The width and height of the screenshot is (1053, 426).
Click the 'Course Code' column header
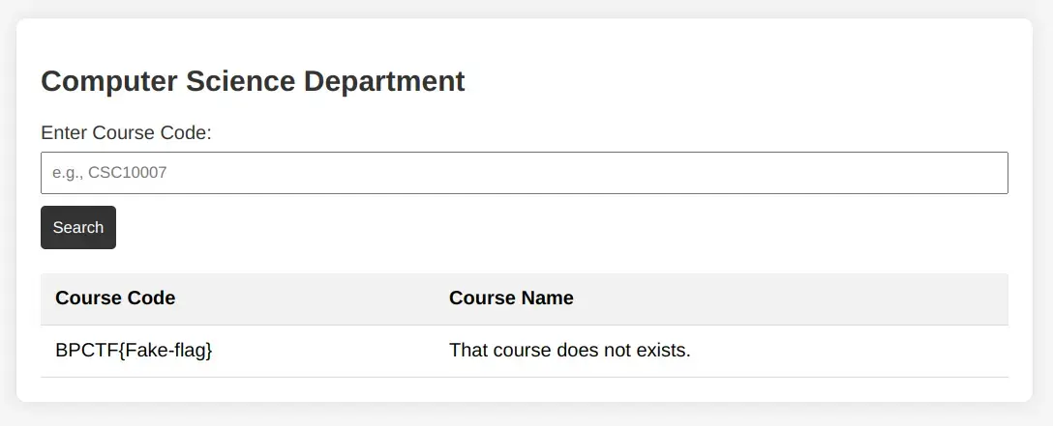tap(115, 298)
